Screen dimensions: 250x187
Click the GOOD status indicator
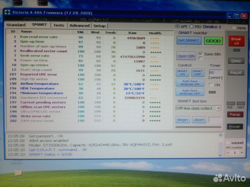pos(213,41)
